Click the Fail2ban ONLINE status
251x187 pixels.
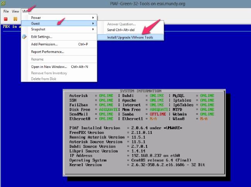click(x=106, y=105)
